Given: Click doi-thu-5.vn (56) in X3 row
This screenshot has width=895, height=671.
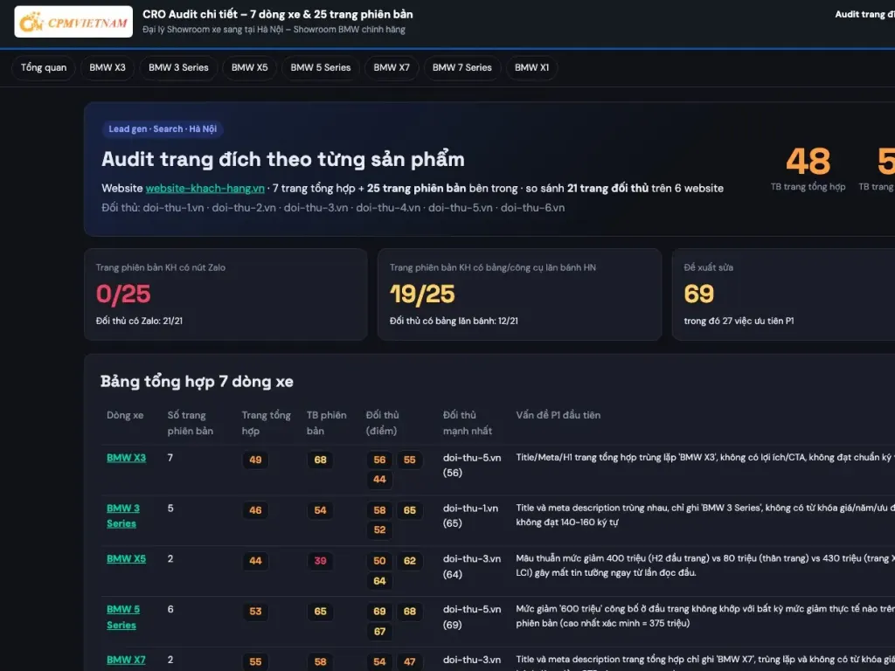Looking at the screenshot, I should coord(472,465).
